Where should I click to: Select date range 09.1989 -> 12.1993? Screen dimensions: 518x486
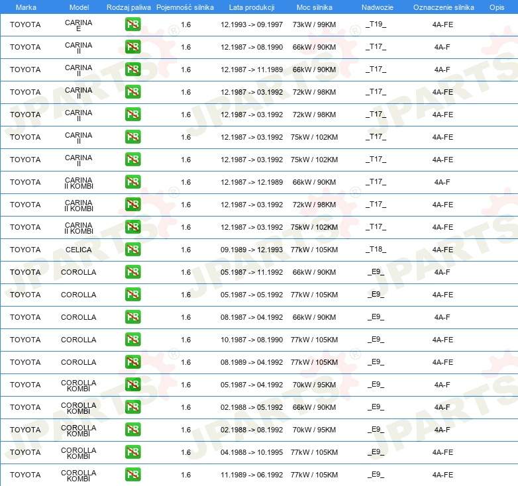point(252,250)
